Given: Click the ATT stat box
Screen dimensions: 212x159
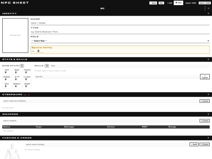Looking at the screenshot, I should point(17,78).
